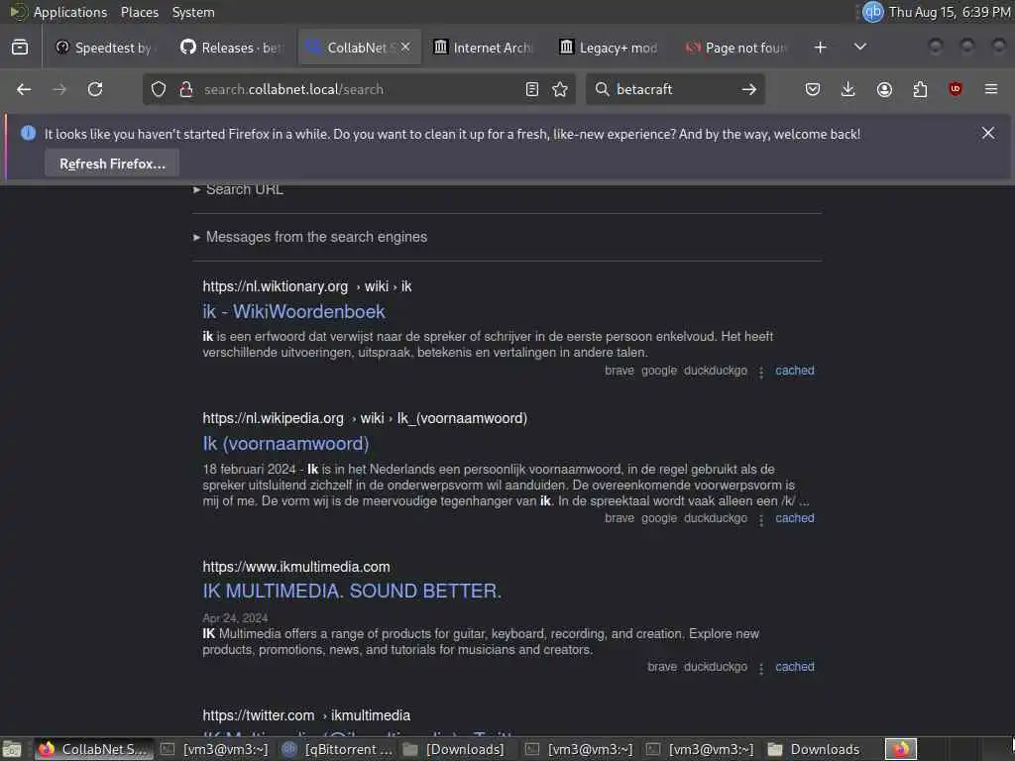
Task: Click the date and time clock
Action: [949, 12]
